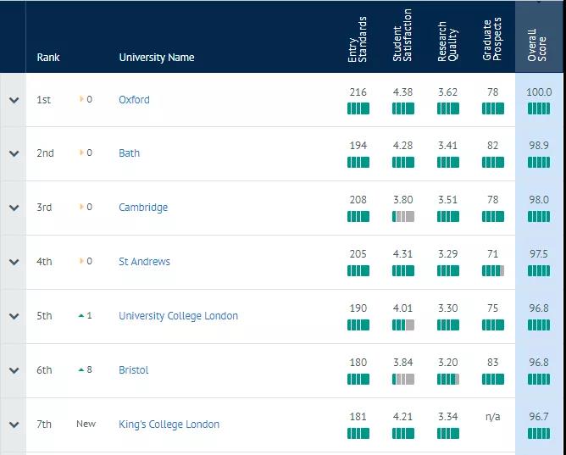Expand the Bath row chevron
The image size is (566, 455).
[x=14, y=153]
